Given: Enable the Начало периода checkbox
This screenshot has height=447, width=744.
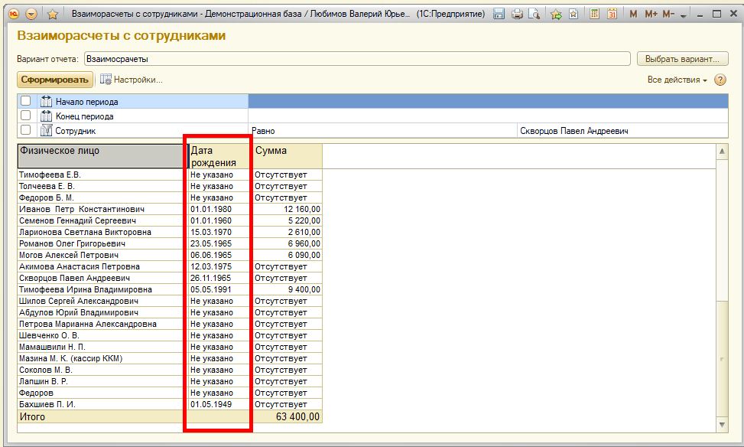Looking at the screenshot, I should [x=26, y=101].
